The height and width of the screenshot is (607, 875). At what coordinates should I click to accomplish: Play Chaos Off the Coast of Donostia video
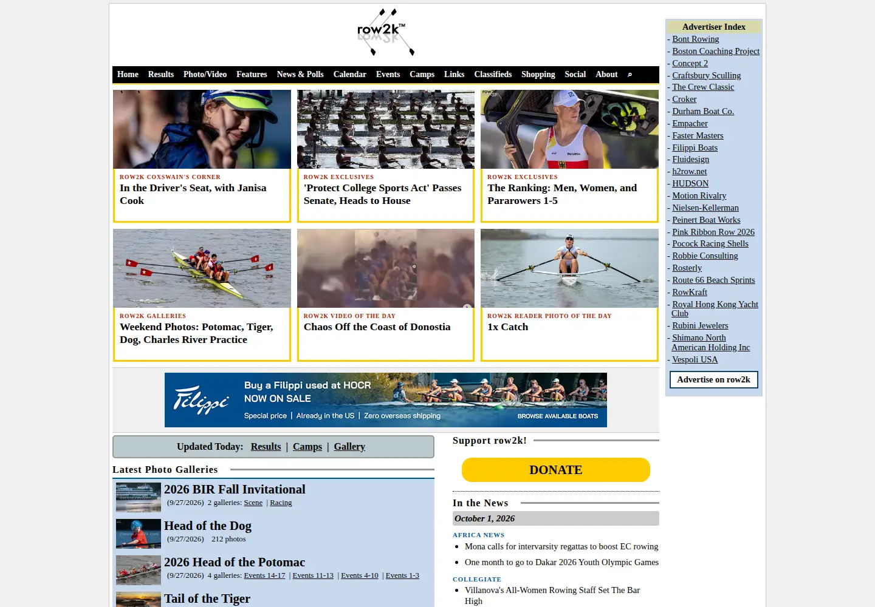tap(386, 268)
